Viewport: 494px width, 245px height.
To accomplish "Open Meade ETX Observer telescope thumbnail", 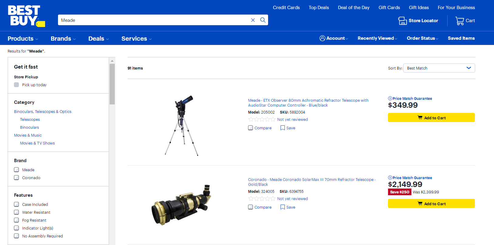I will (x=182, y=125).
